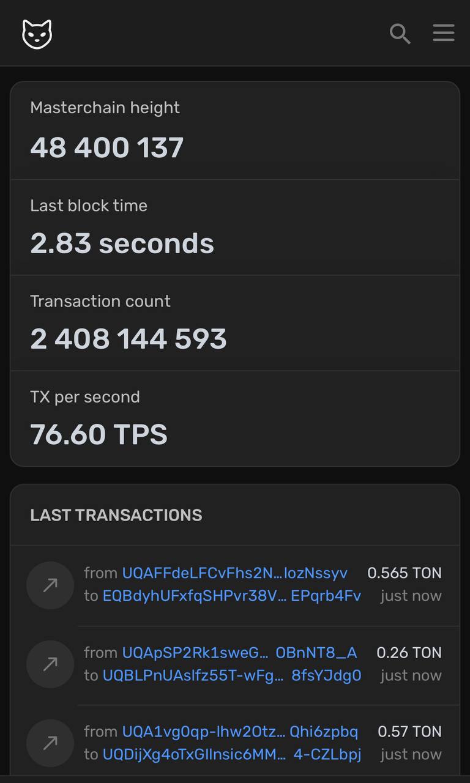The width and height of the screenshot is (470, 783).
Task: Select the 0.565 TON amount
Action: click(x=405, y=573)
